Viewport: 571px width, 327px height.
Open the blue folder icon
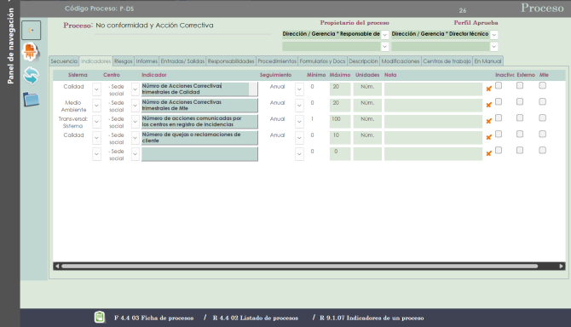(x=31, y=99)
